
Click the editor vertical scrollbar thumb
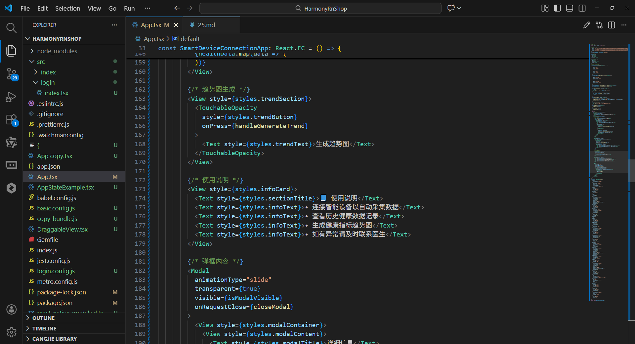click(x=631, y=171)
